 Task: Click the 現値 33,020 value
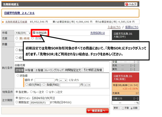123,85
